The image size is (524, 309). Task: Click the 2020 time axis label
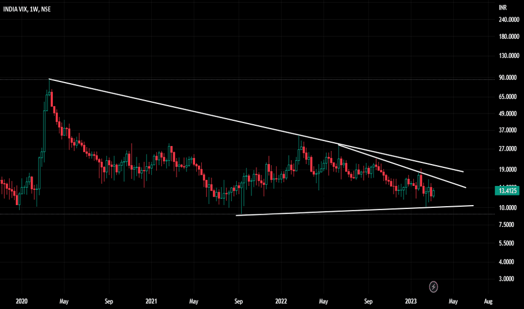[22, 301]
